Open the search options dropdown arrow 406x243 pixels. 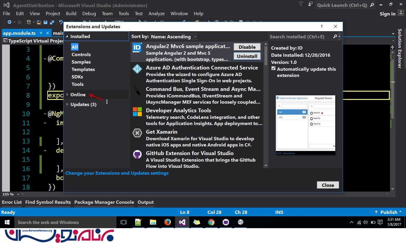click(x=339, y=37)
